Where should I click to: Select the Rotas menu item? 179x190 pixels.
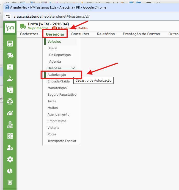point(52,134)
